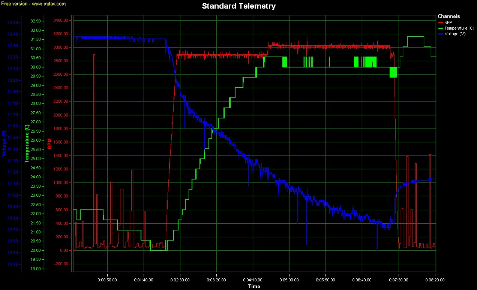Click the 0:08:20.00 time axis tick
The width and height of the screenshot is (477, 290).
pyautogui.click(x=434, y=280)
